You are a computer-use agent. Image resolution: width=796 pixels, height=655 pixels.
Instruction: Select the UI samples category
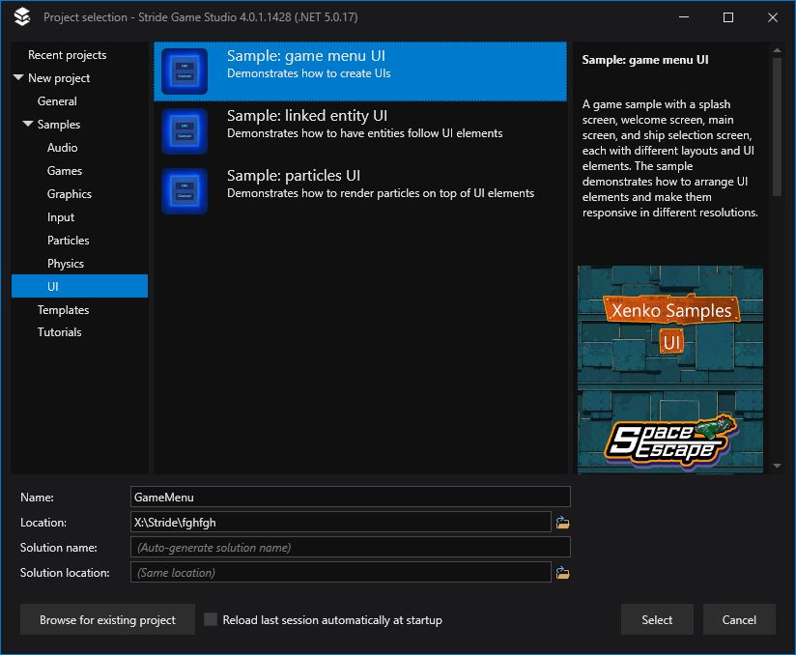coord(80,286)
